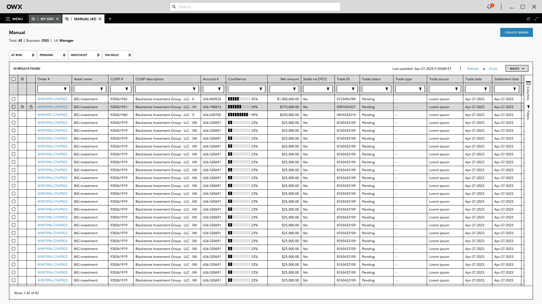Click the 90% confidence bar
This screenshot has width=542, height=304.
[239, 115]
